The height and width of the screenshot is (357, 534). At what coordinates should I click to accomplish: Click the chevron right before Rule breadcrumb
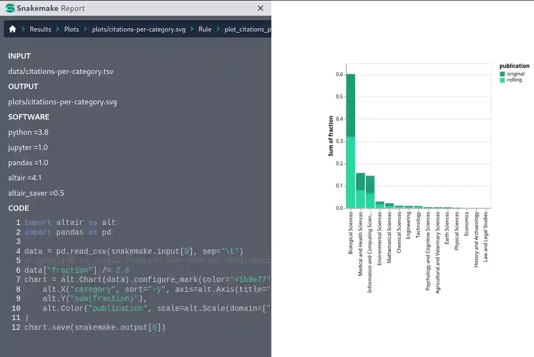(192, 29)
